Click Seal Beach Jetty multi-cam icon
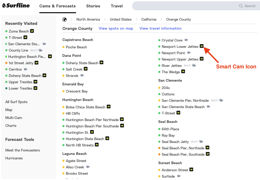 click(201, 141)
